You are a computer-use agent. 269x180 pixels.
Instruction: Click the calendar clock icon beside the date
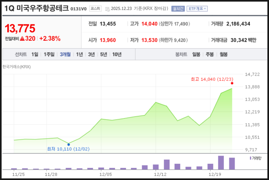(x=107, y=9)
